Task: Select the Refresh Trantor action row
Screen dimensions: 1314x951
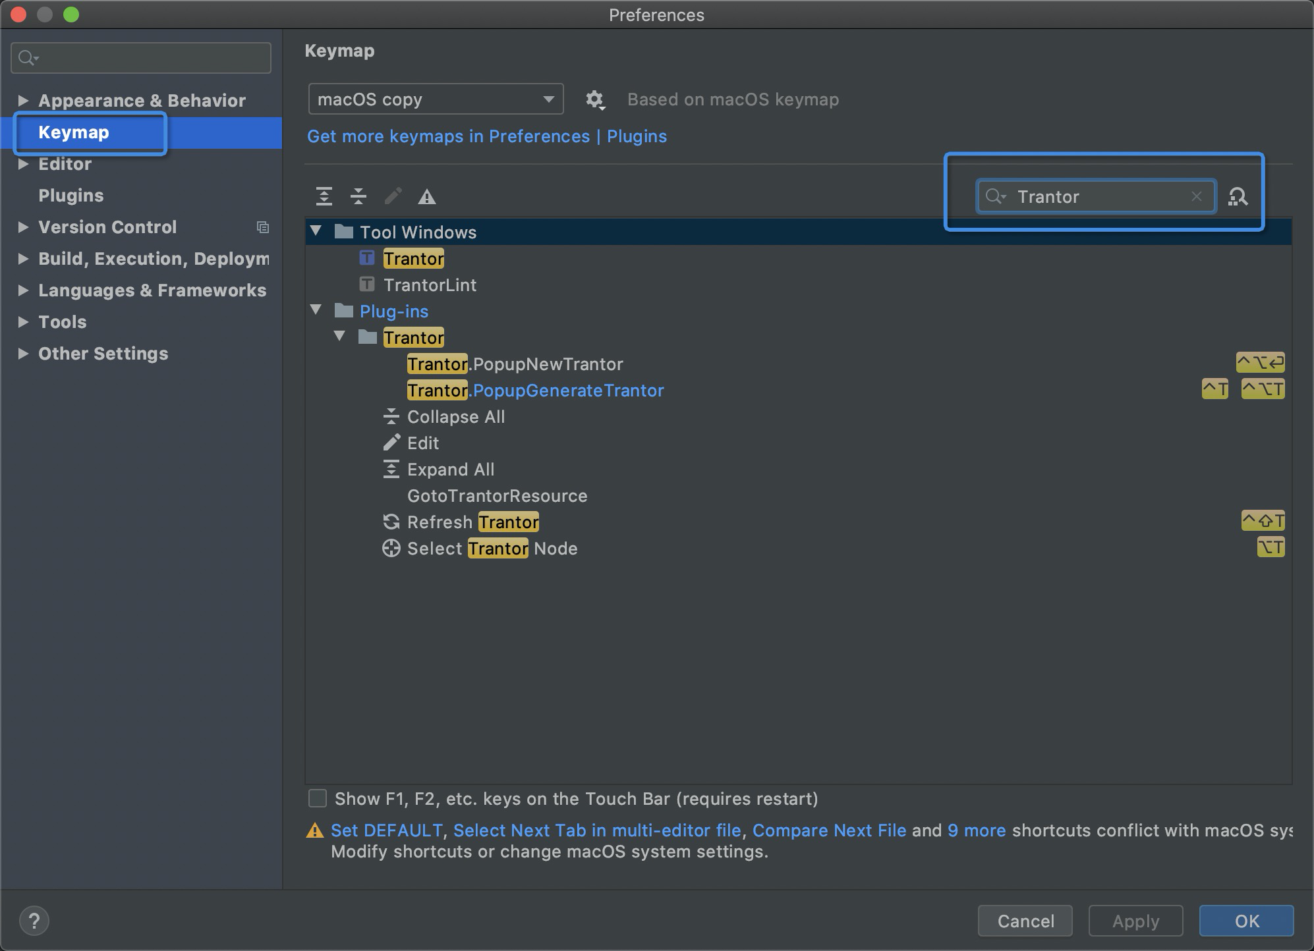Action: [x=473, y=522]
